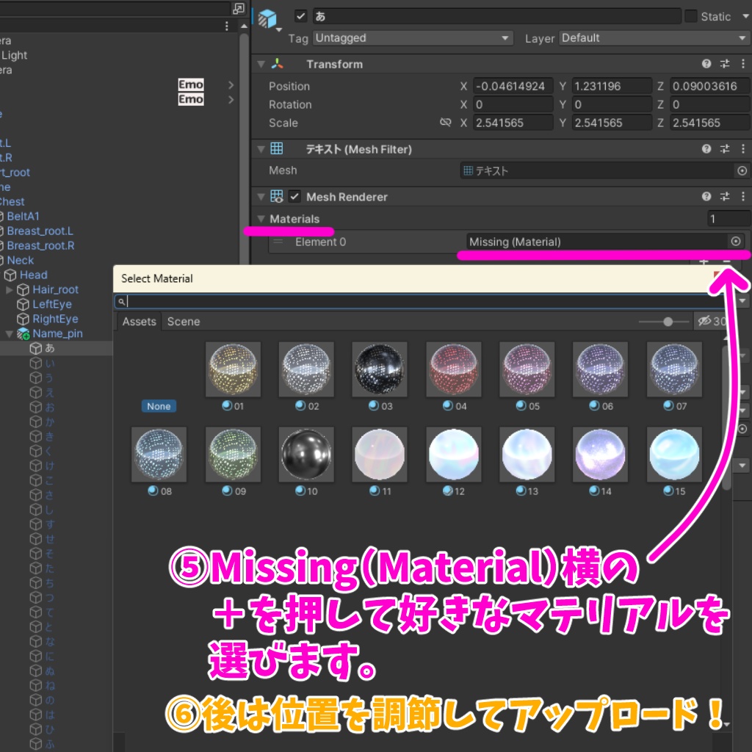Switch to the Scene tab
752x752 pixels.
coord(183,322)
